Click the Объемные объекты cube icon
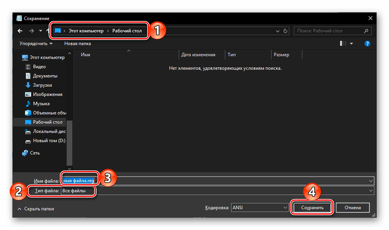The height and width of the screenshot is (230, 389). 28,113
